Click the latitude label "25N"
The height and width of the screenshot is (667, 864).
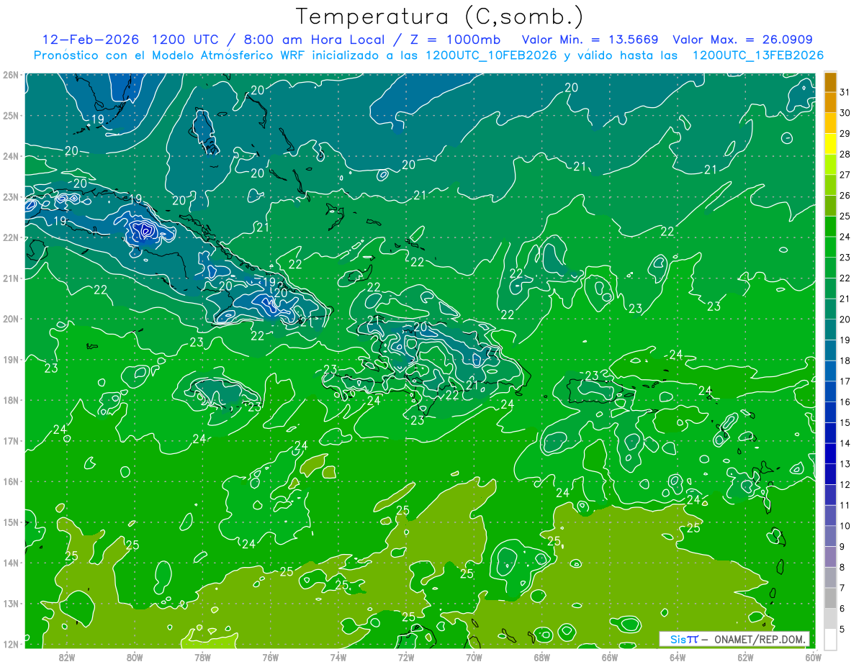click(x=11, y=115)
